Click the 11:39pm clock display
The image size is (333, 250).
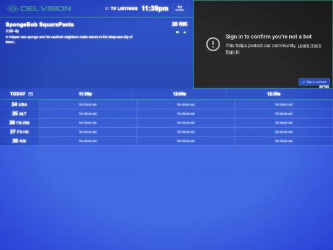[155, 9]
